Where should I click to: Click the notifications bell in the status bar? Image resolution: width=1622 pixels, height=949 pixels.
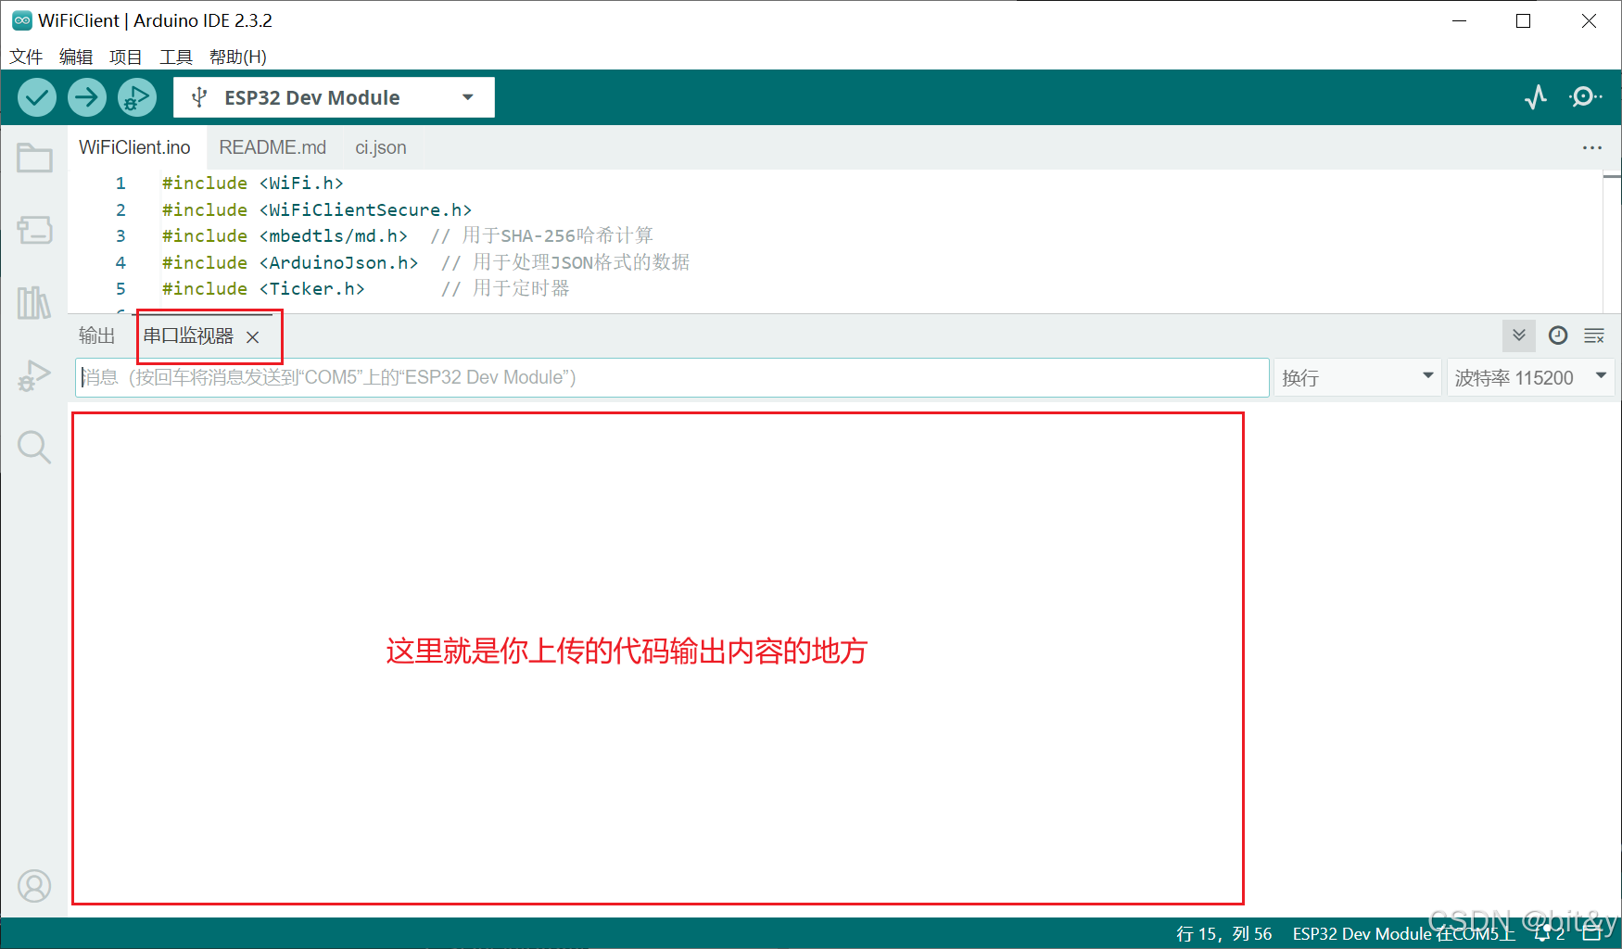pos(1543,933)
